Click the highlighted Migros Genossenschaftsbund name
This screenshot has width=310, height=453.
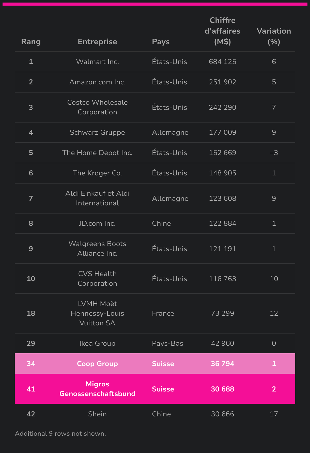pos(97,389)
